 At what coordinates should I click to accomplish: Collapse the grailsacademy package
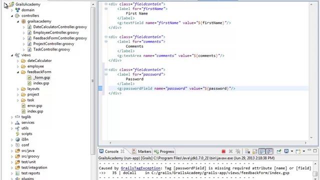18,21
